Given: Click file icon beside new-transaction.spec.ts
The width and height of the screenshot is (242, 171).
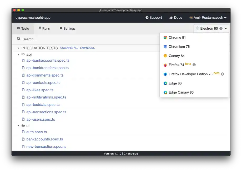Looking at the screenshot, I should pyautogui.click(x=23, y=146).
